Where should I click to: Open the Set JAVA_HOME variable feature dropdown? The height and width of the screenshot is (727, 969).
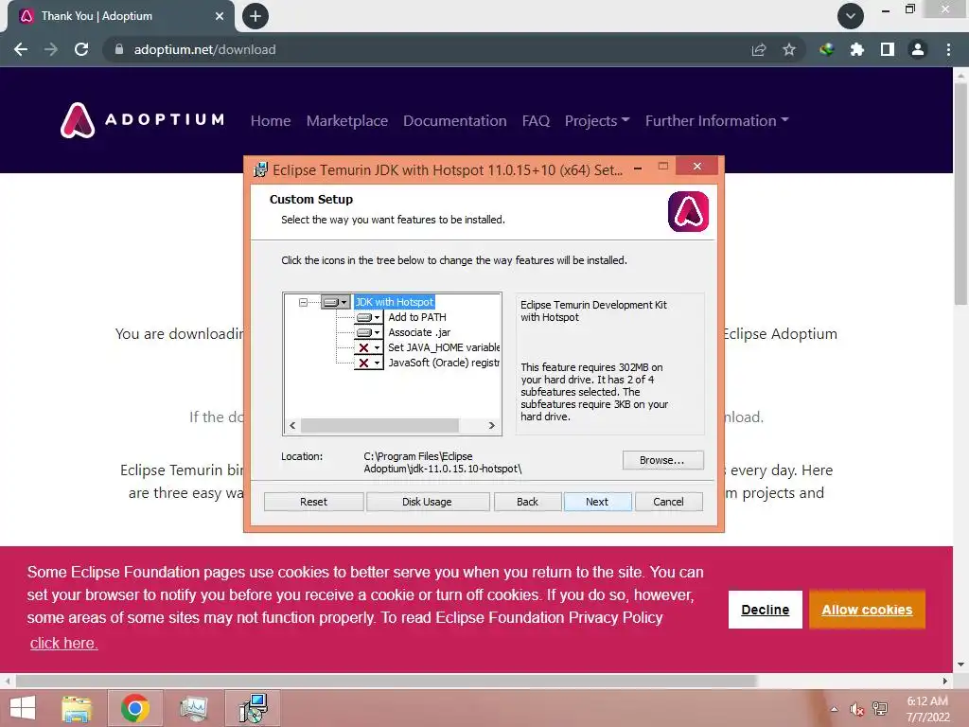[368, 347]
